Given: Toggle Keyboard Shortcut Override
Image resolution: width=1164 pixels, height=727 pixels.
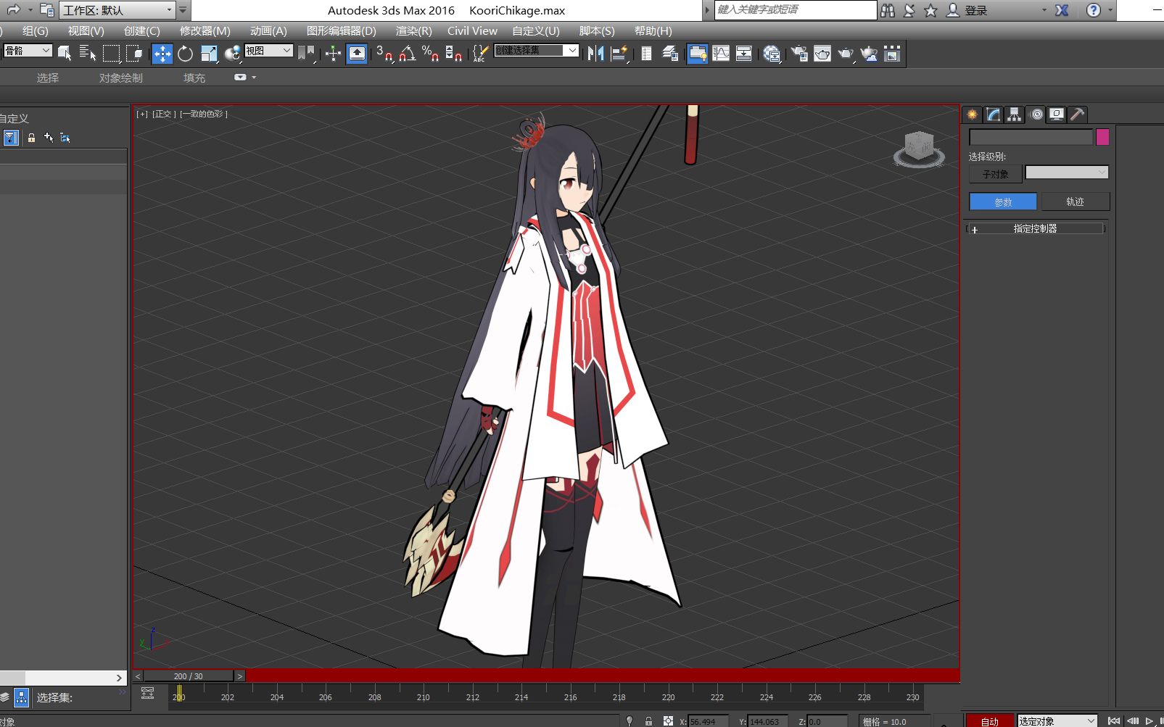Looking at the screenshot, I should pos(357,54).
